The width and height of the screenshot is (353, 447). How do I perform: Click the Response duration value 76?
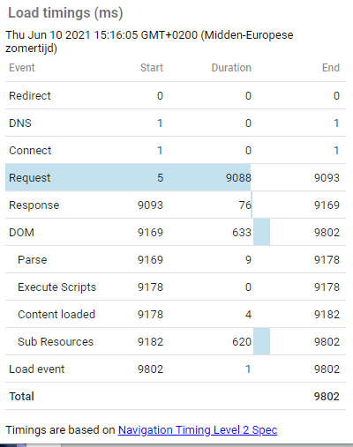[245, 205]
